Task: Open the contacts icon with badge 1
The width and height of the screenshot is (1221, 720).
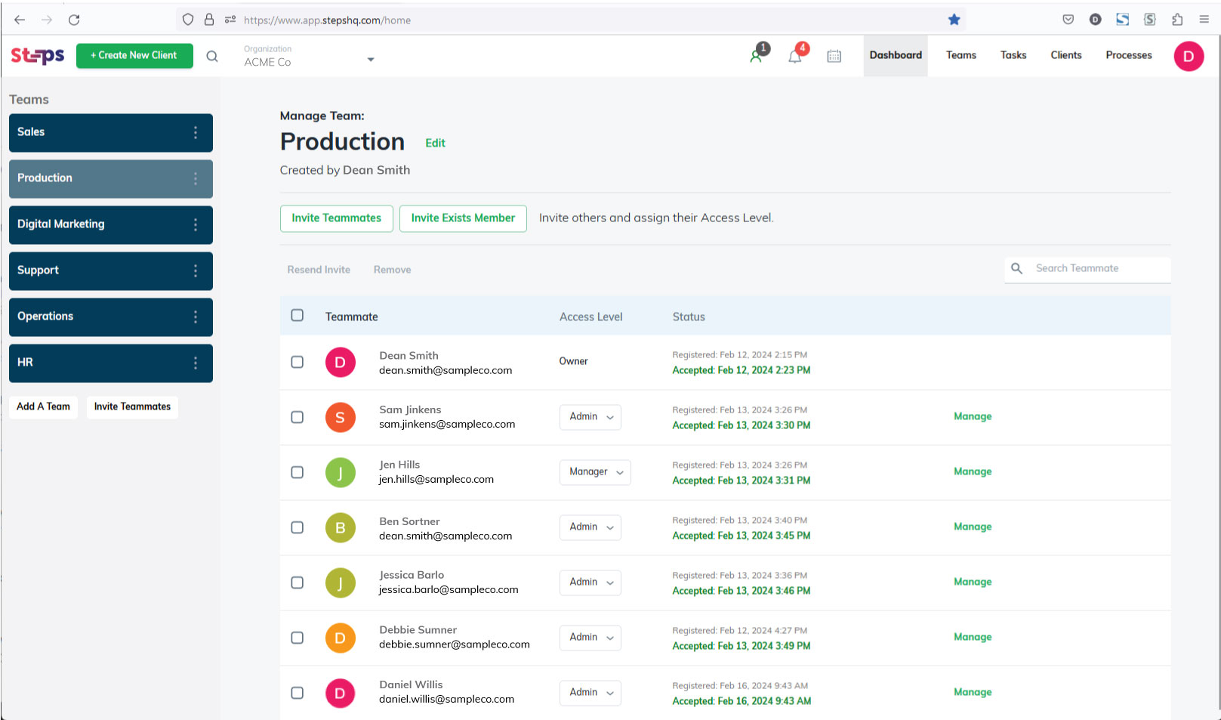Action: [x=756, y=55]
